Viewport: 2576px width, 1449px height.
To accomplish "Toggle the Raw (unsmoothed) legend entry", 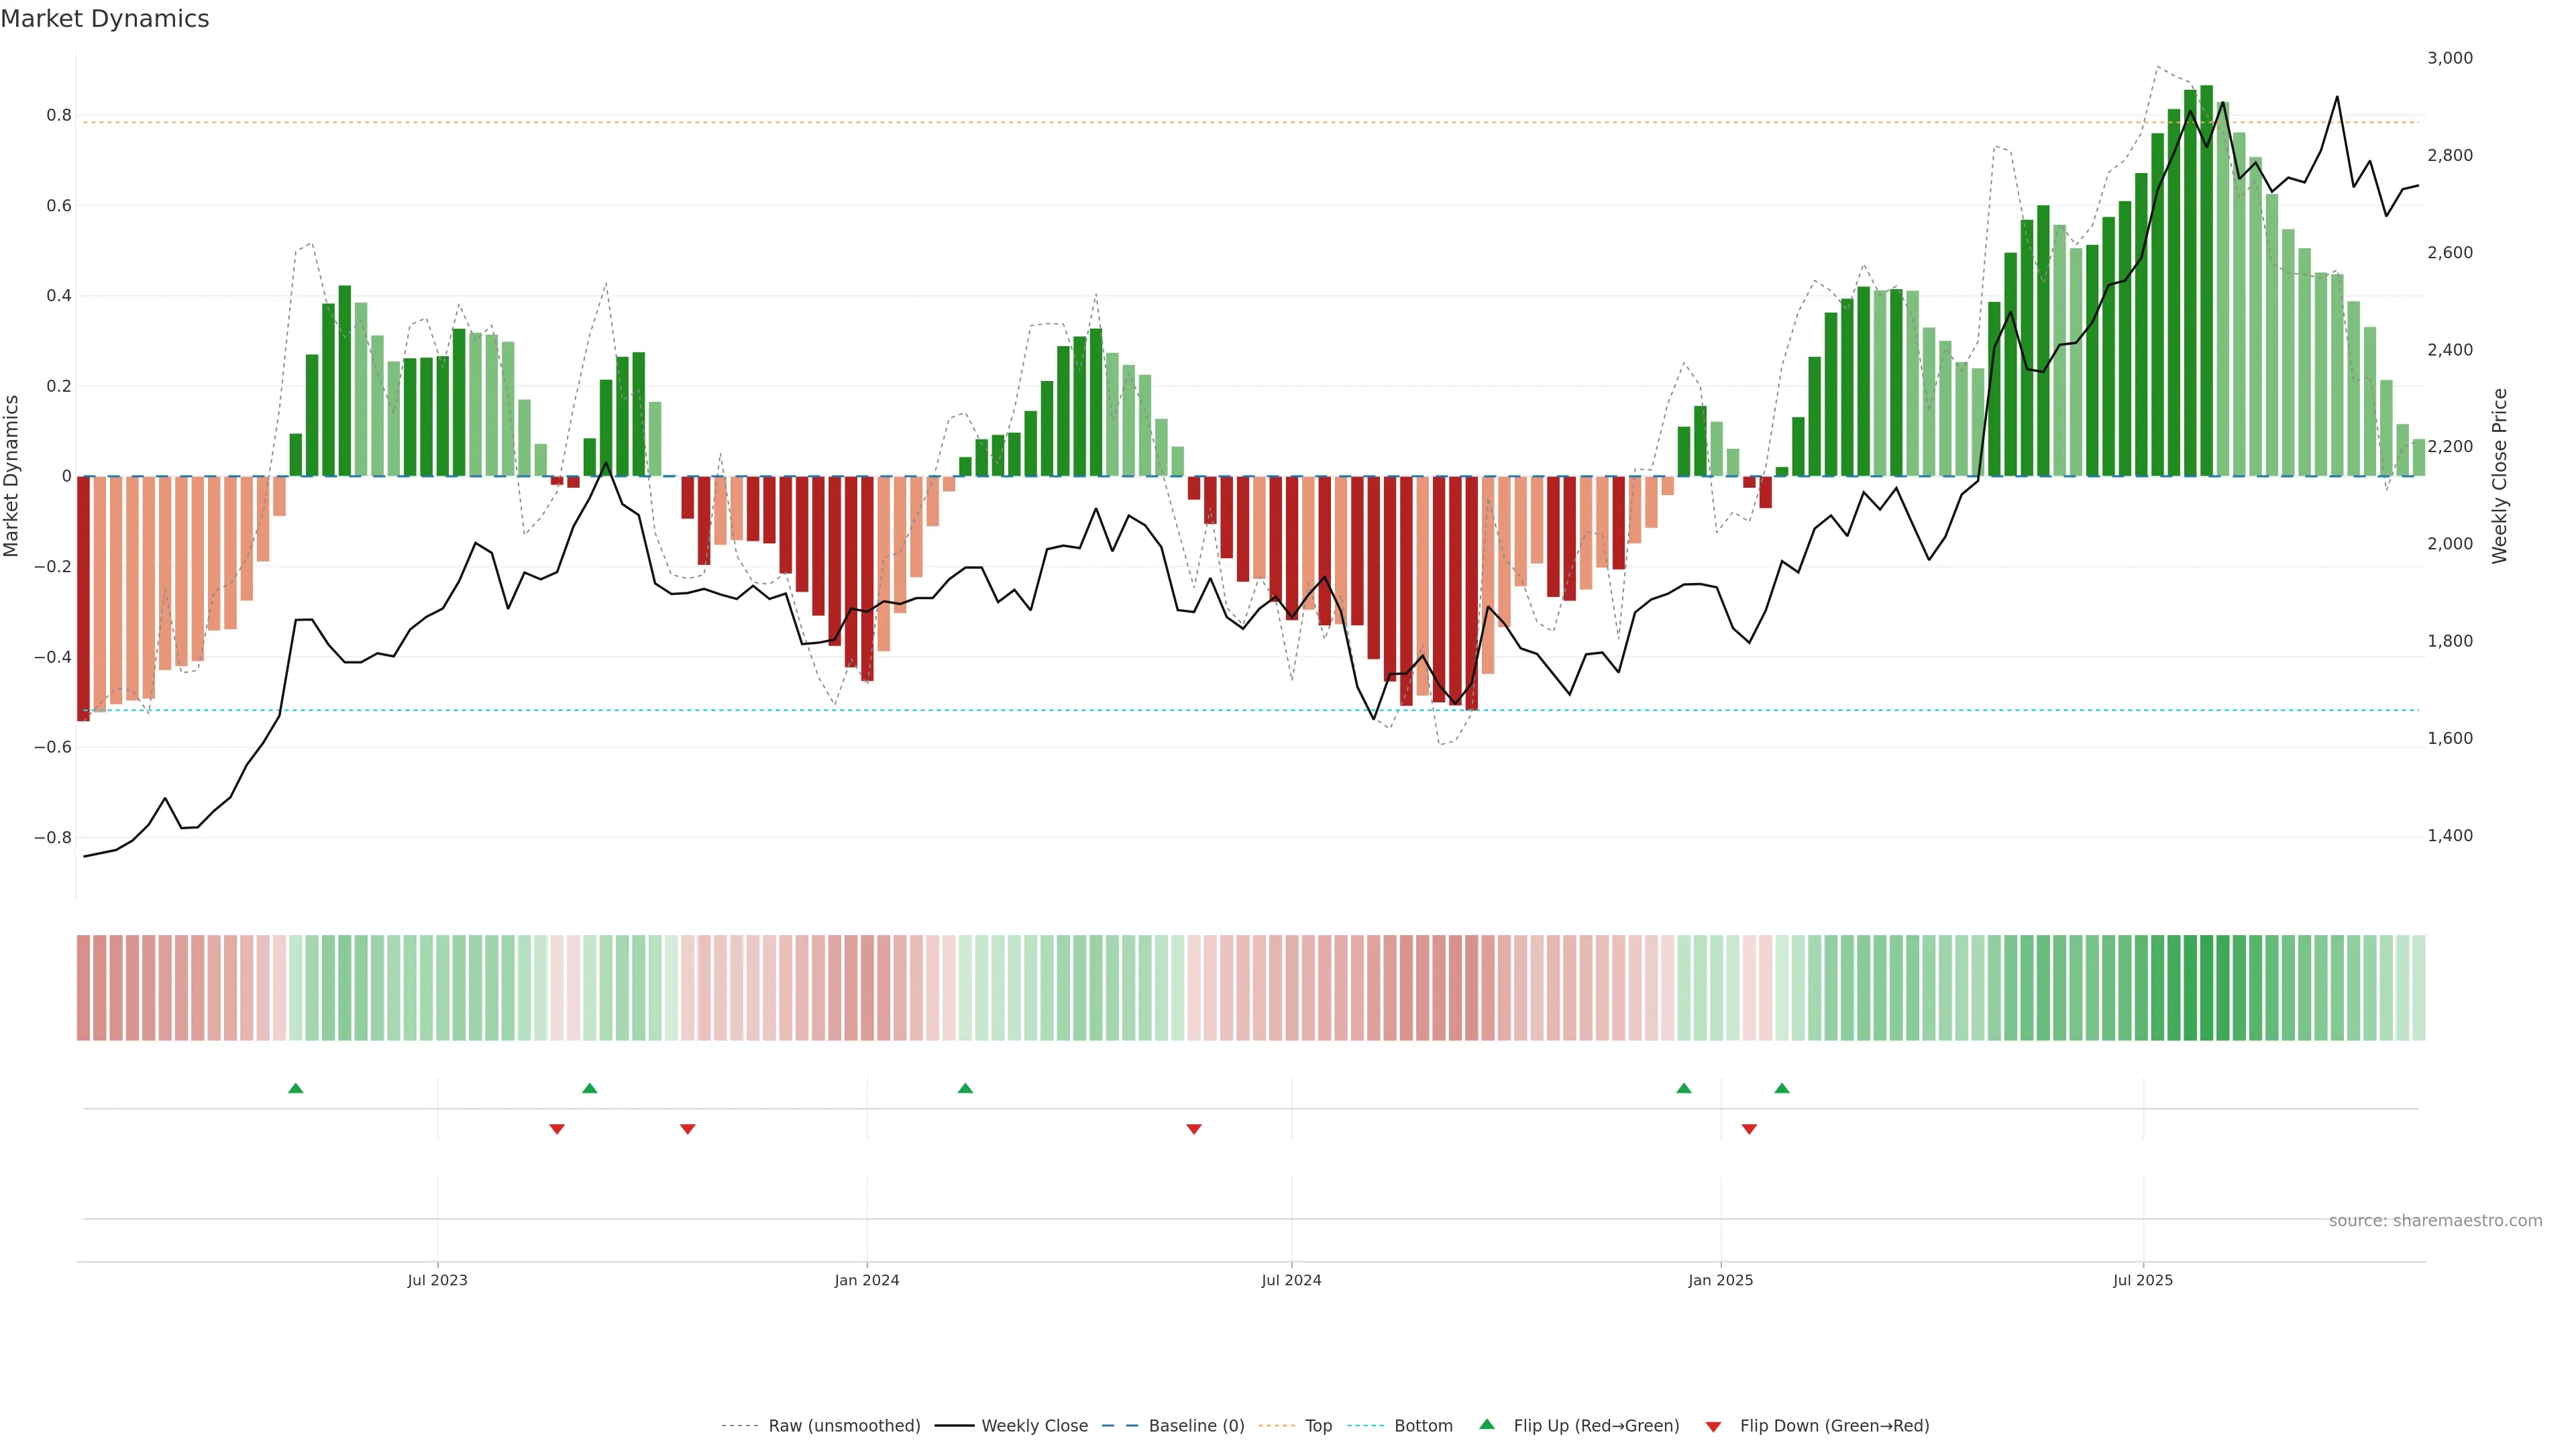I will pyautogui.click(x=843, y=1426).
